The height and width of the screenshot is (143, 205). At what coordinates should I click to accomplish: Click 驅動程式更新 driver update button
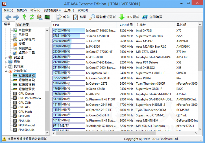click(x=102, y=17)
